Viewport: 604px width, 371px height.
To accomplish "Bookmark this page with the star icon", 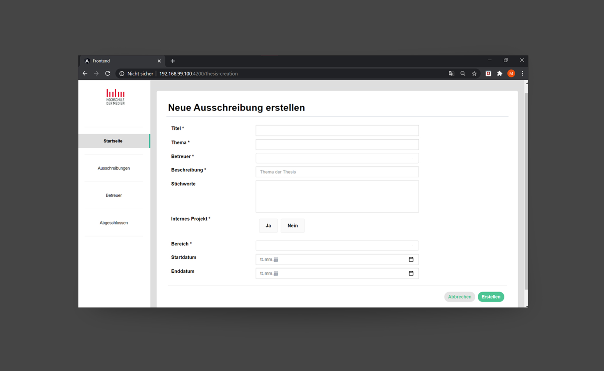I will 474,74.
